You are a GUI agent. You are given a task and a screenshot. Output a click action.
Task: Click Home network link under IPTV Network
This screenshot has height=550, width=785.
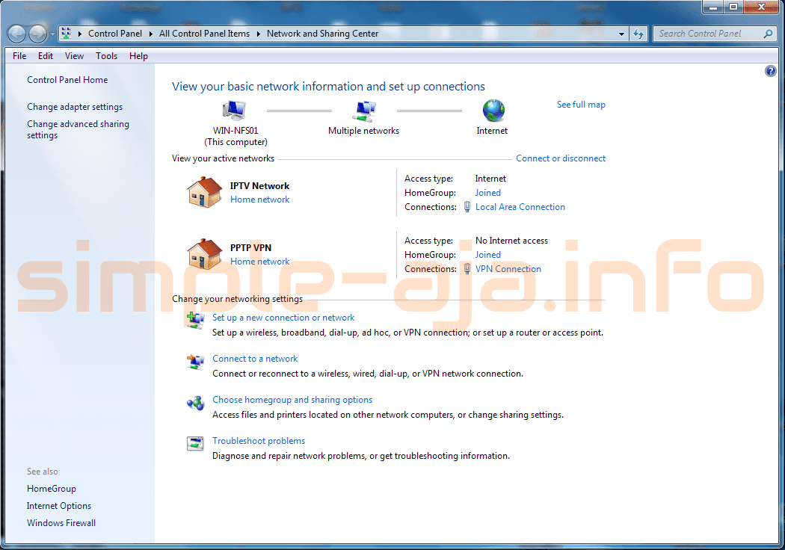[260, 200]
